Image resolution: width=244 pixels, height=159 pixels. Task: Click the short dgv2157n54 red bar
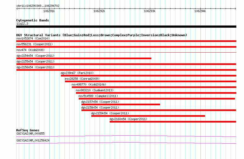tap(121, 104)
